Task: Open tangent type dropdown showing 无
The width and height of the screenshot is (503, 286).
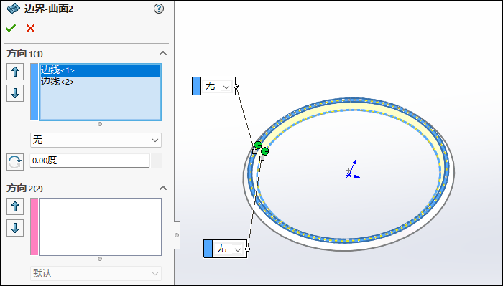Action: pyautogui.click(x=96, y=140)
